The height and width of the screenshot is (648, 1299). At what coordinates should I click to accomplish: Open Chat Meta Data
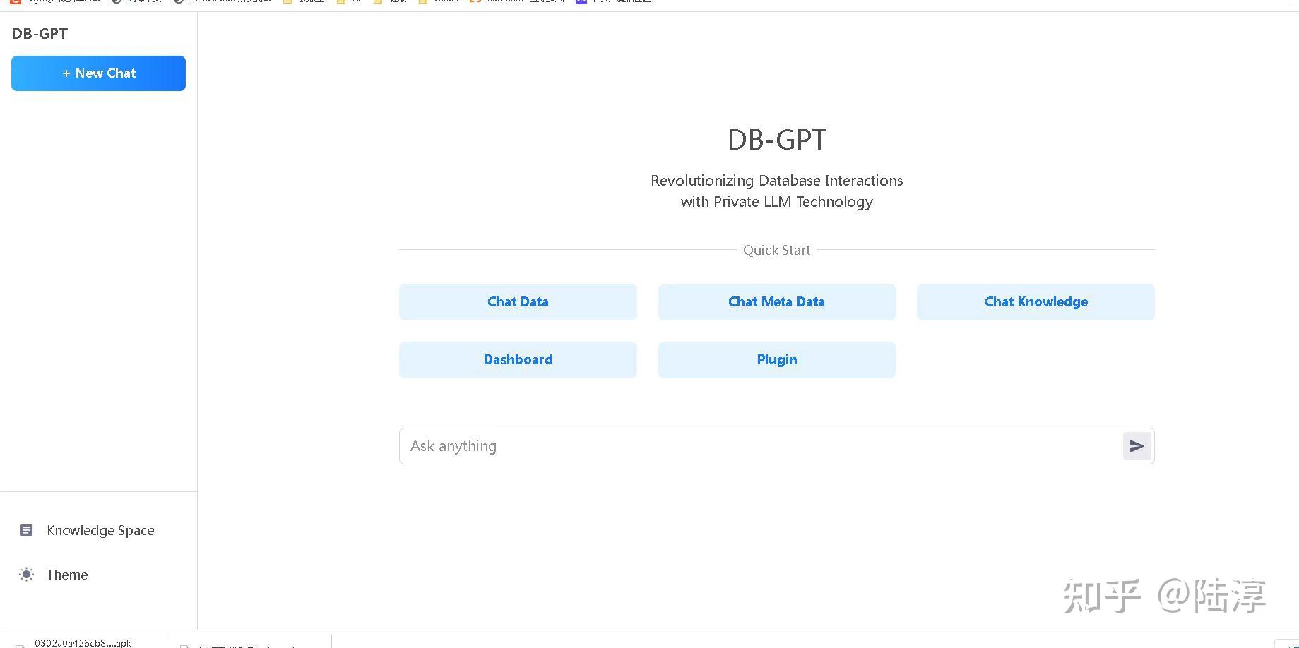point(776,301)
